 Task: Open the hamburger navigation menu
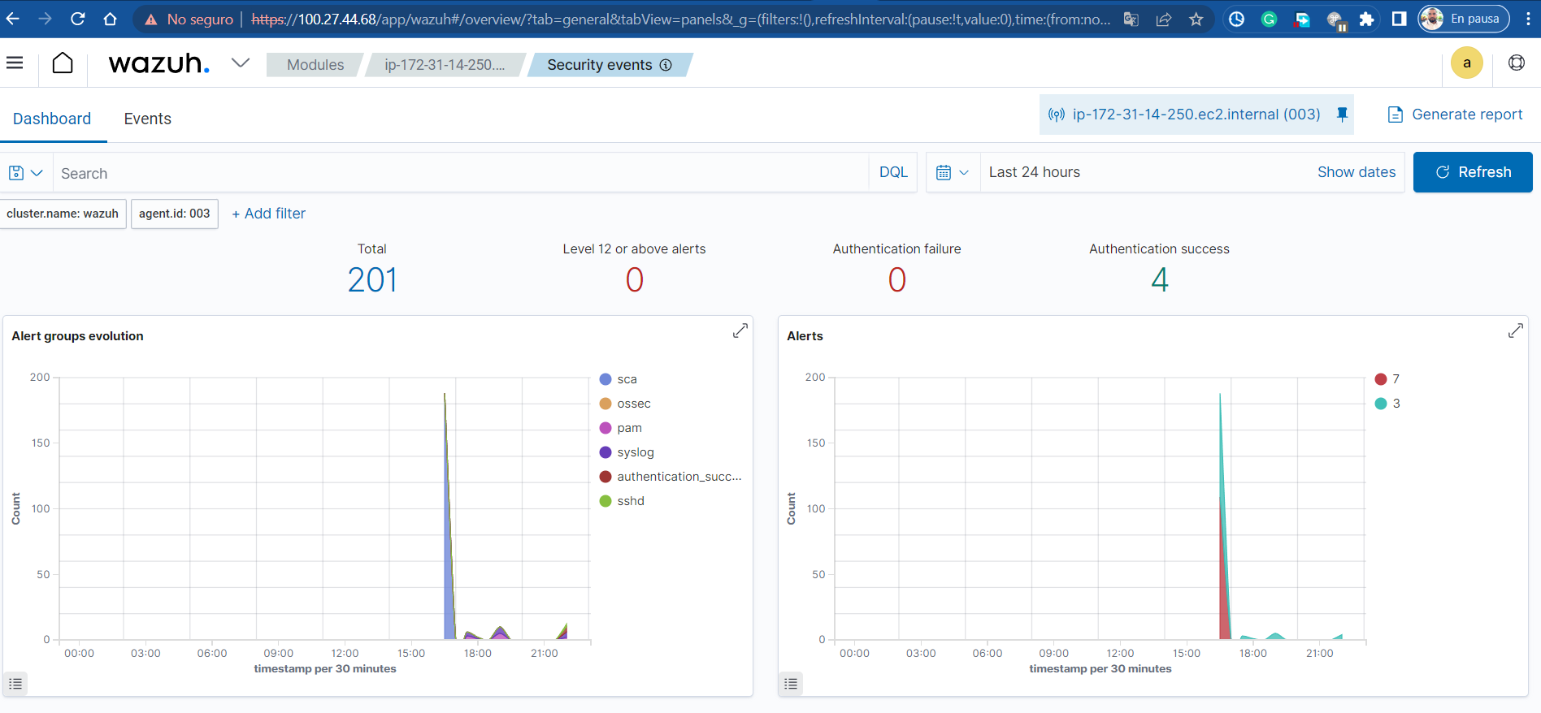coord(15,63)
